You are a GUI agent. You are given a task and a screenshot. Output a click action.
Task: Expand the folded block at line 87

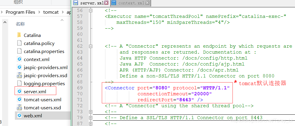[91, 124]
